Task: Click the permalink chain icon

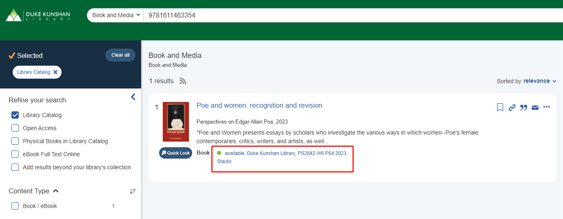Action: click(x=512, y=107)
